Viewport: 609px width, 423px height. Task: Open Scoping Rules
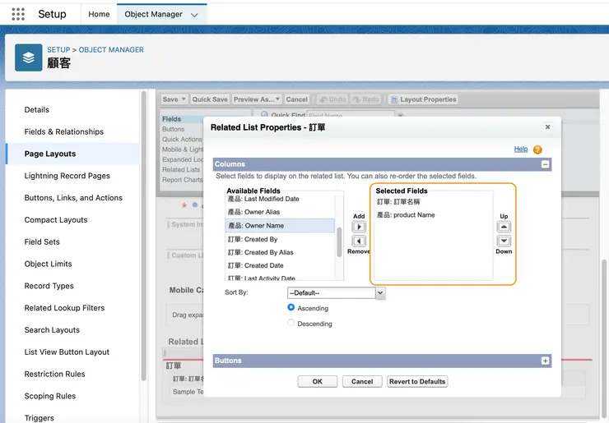coord(50,396)
